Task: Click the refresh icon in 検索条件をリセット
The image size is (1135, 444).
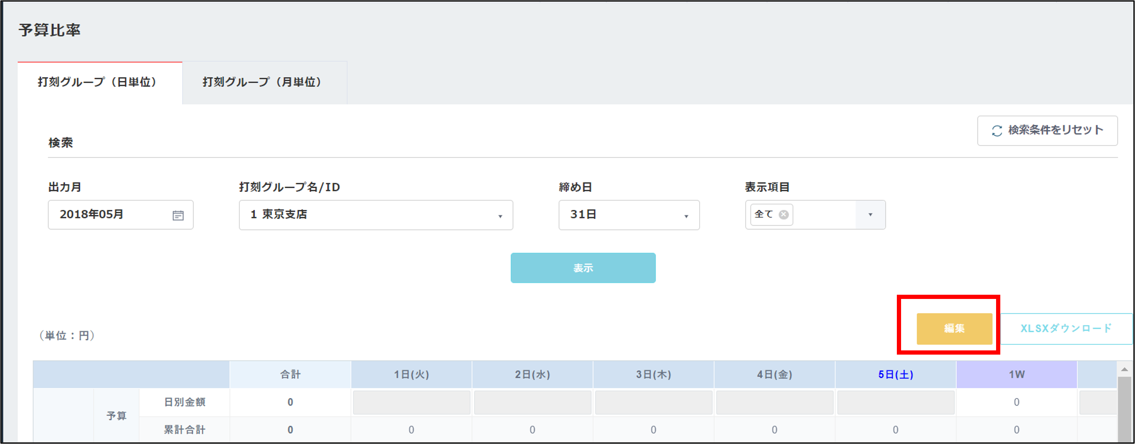Action: coord(997,131)
